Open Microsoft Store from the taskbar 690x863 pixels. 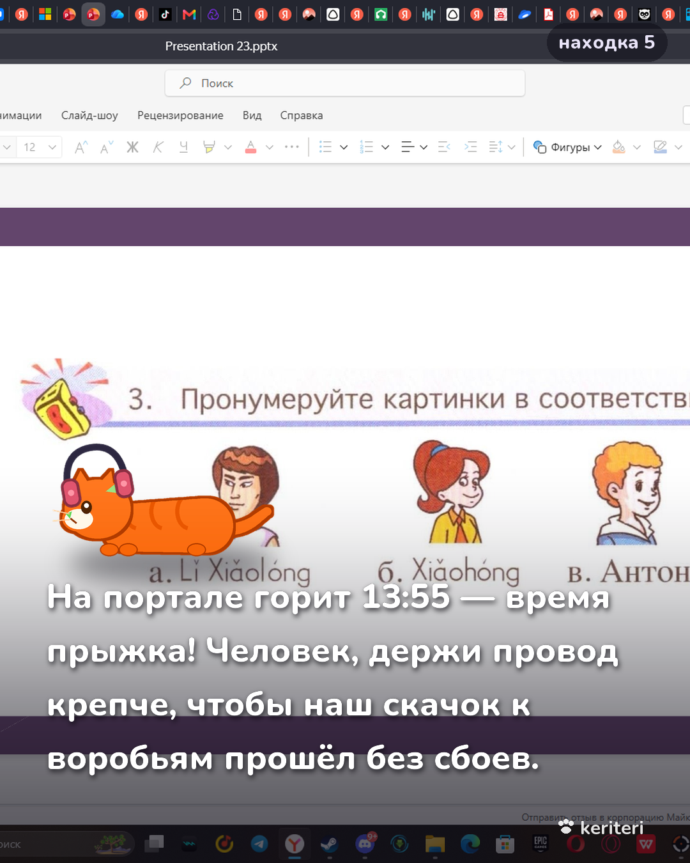tap(505, 844)
